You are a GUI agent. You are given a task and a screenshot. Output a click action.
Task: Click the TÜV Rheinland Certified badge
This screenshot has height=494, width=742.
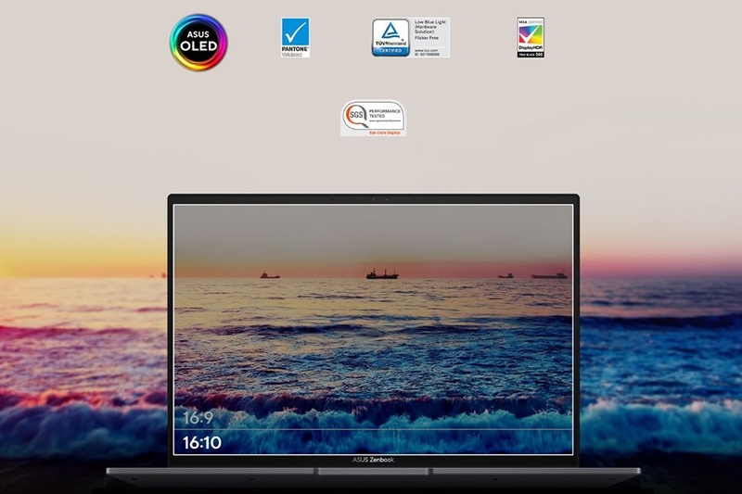click(390, 37)
